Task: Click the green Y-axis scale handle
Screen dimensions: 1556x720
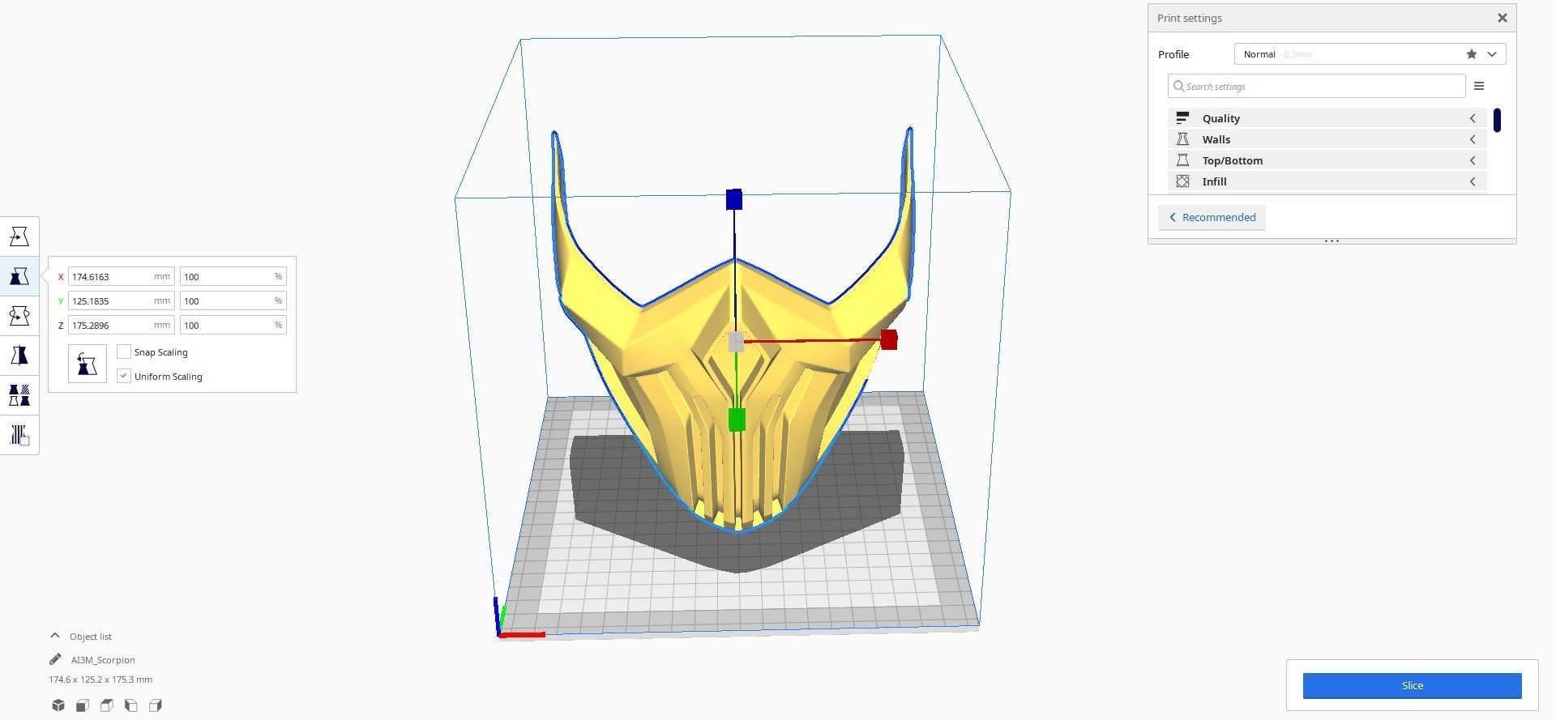Action: (737, 420)
